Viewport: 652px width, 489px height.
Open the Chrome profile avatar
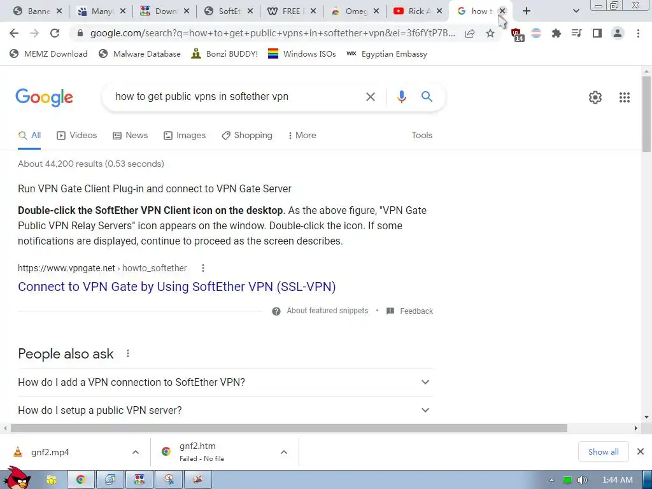[x=618, y=33]
